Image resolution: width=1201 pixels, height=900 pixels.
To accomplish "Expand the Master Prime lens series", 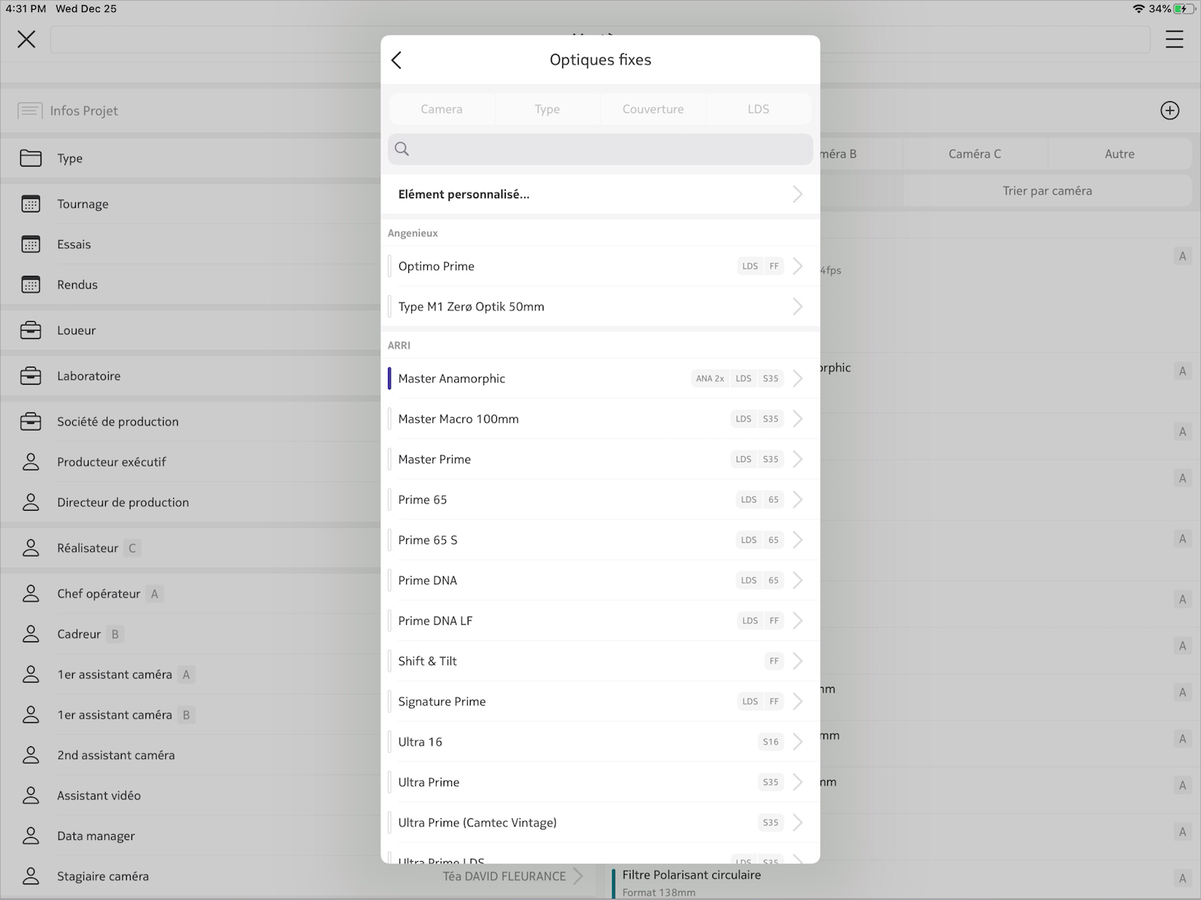I will 600,460.
